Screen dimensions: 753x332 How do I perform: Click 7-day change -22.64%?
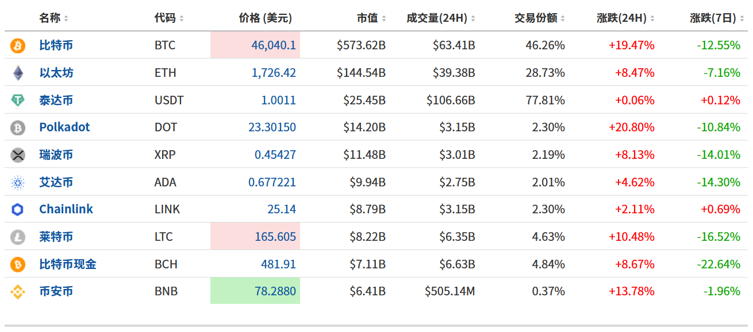click(x=719, y=264)
